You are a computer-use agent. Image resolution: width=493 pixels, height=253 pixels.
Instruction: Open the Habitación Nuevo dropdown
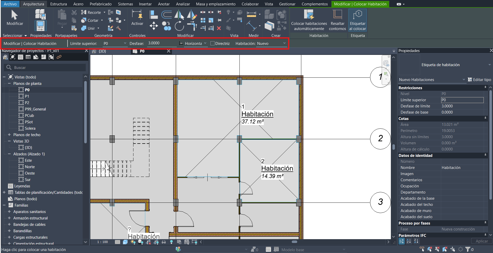271,44
